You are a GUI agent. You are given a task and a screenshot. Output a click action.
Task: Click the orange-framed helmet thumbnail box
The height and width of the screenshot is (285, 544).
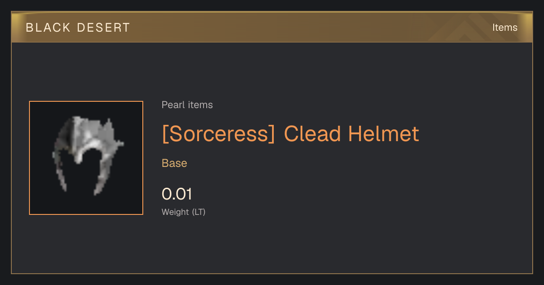point(86,158)
